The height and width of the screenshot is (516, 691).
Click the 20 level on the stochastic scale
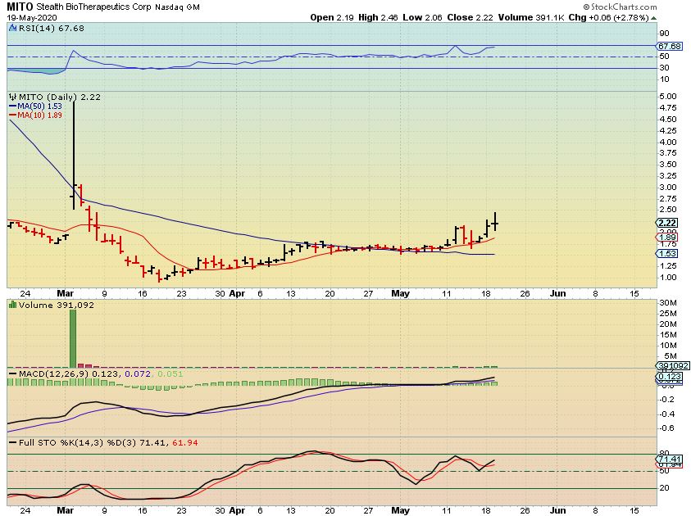click(x=664, y=488)
